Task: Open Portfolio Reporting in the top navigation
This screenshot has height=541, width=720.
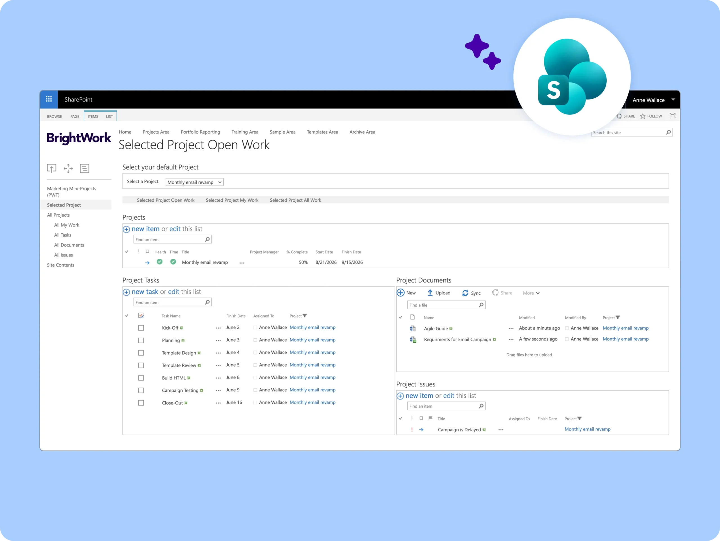Action: point(200,132)
